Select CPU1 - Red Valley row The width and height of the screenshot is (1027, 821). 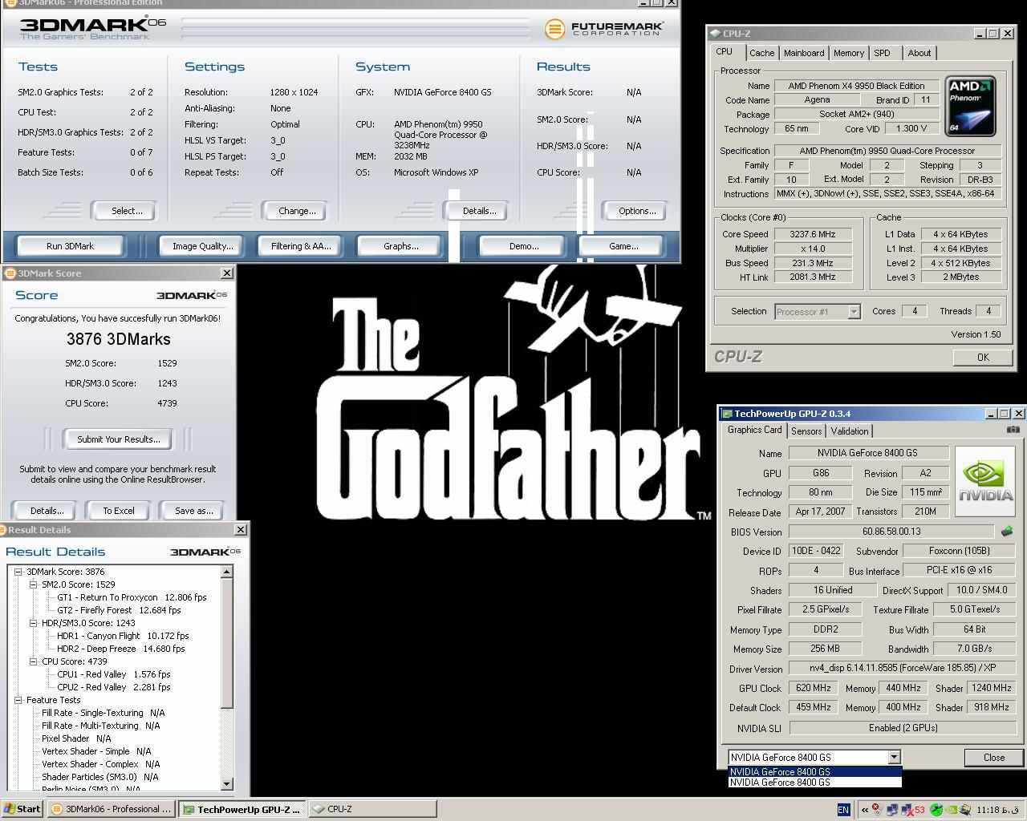pos(113,674)
